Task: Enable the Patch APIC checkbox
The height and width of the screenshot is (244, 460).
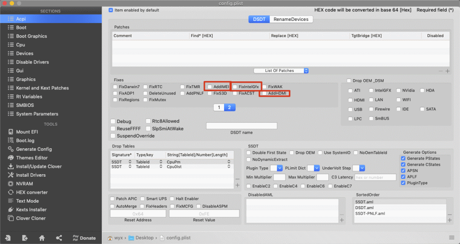Action: 112,198
